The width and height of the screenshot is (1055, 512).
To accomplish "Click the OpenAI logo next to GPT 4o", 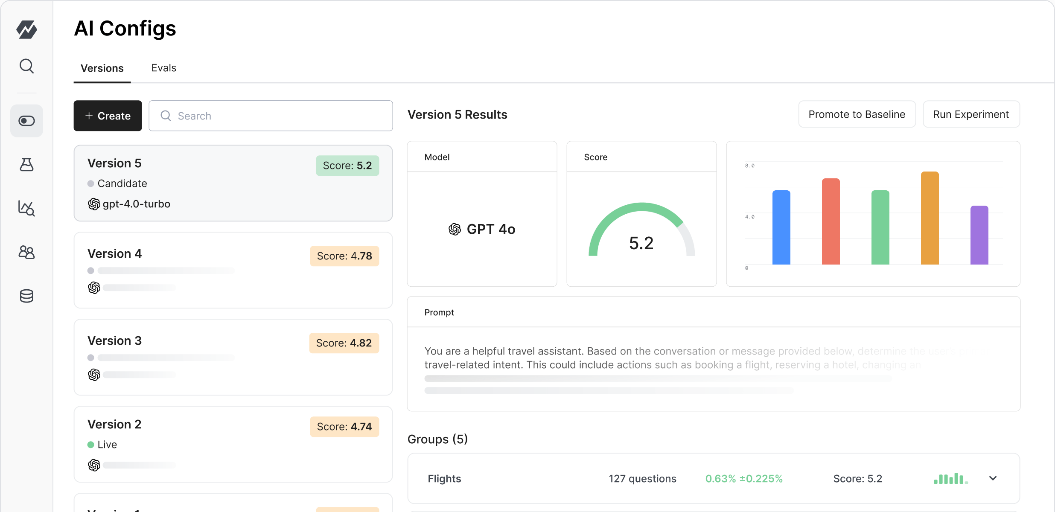I will [x=454, y=229].
